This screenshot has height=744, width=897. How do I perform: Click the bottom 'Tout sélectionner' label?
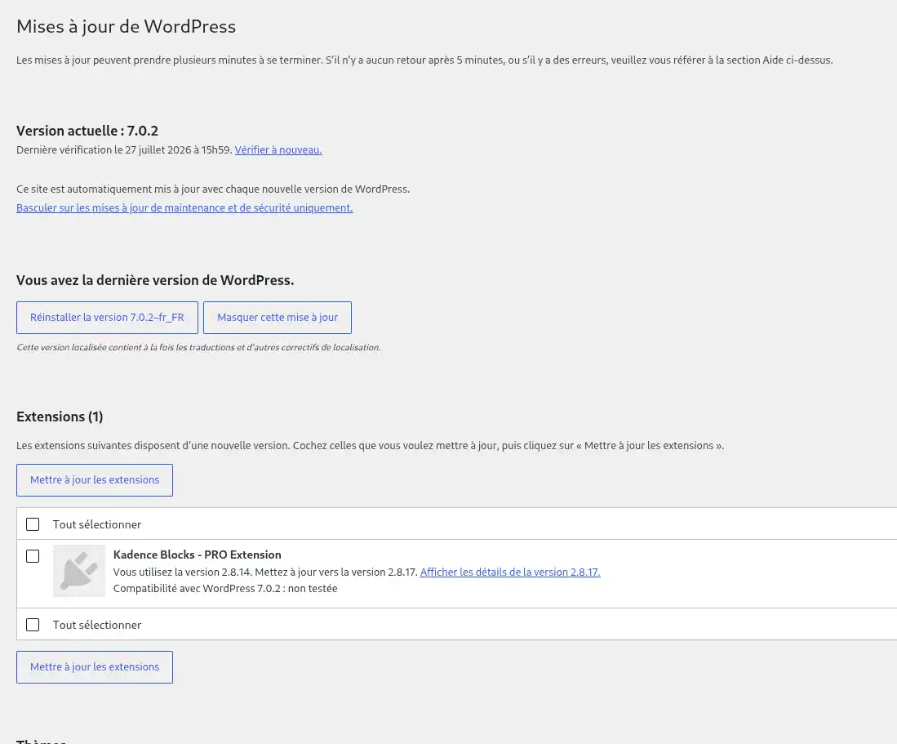pyautogui.click(x=96, y=625)
